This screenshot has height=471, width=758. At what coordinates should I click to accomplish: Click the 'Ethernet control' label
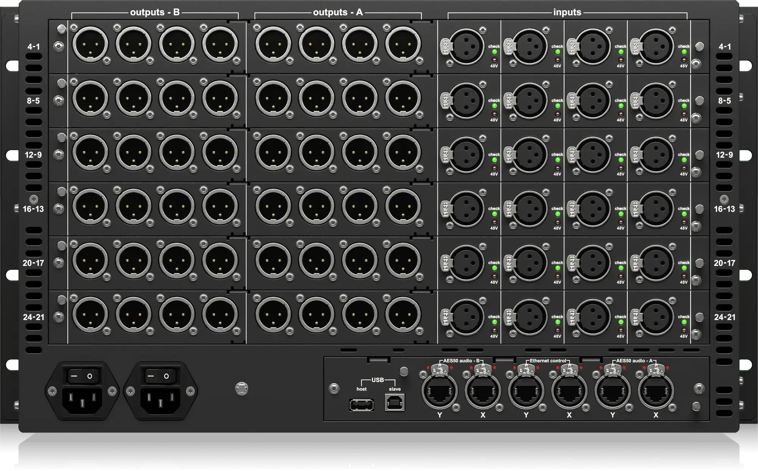548,361
